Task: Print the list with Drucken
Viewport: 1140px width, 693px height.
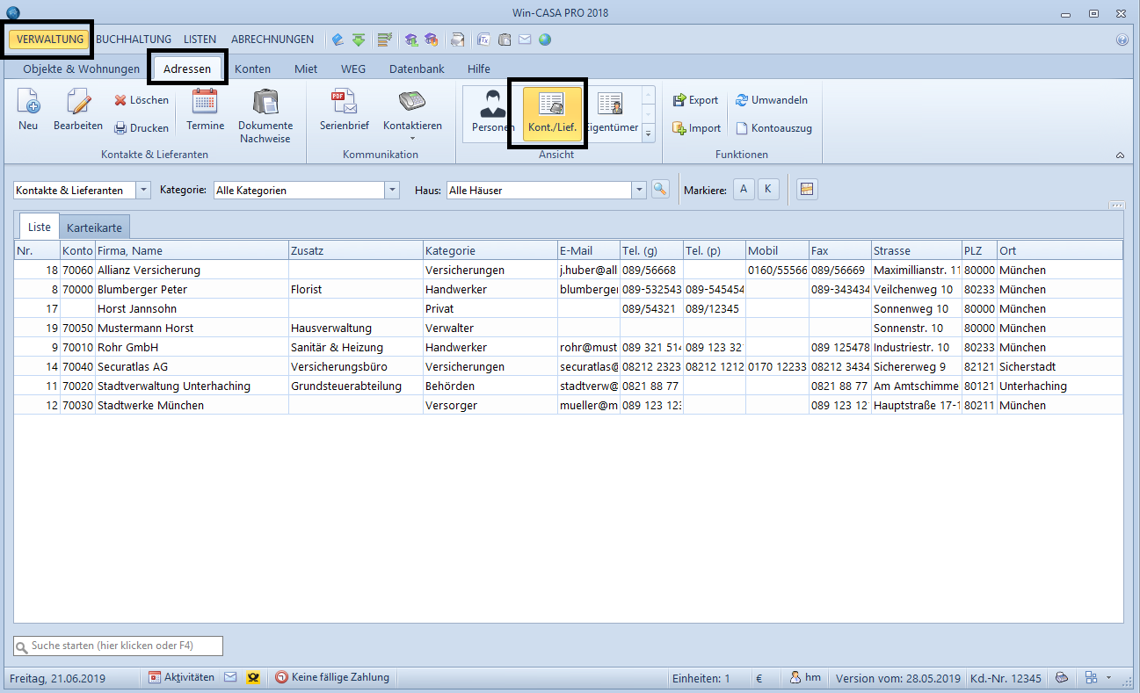Action: click(x=142, y=128)
